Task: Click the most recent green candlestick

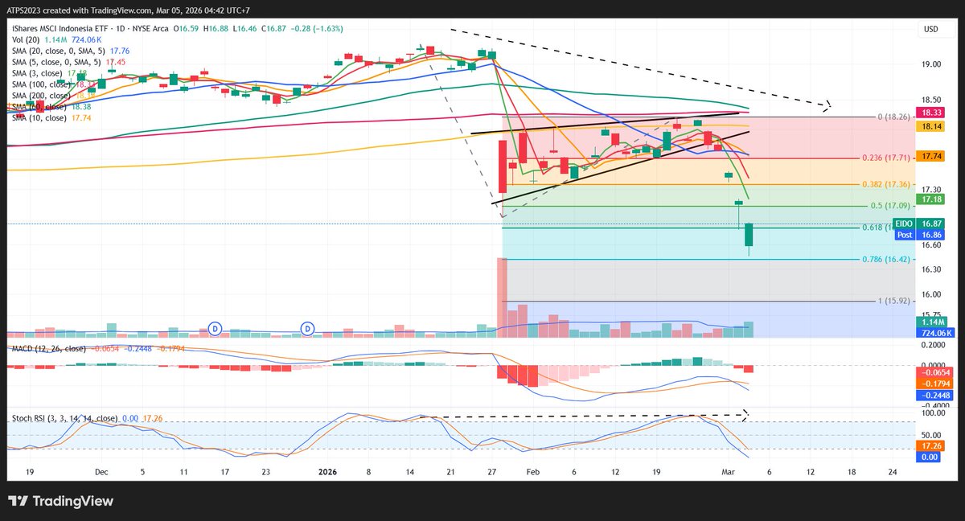Action: pyautogui.click(x=749, y=235)
